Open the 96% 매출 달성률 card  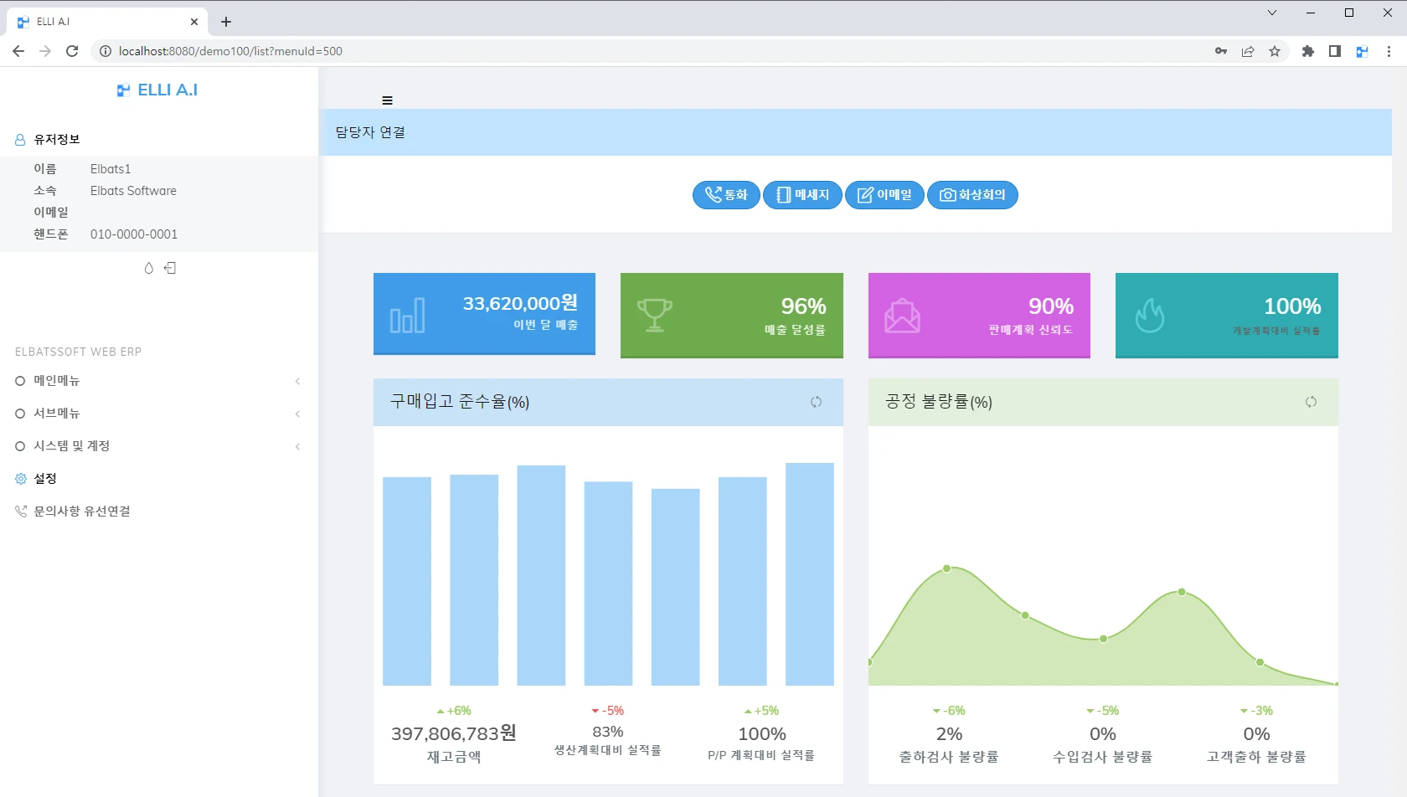(730, 315)
